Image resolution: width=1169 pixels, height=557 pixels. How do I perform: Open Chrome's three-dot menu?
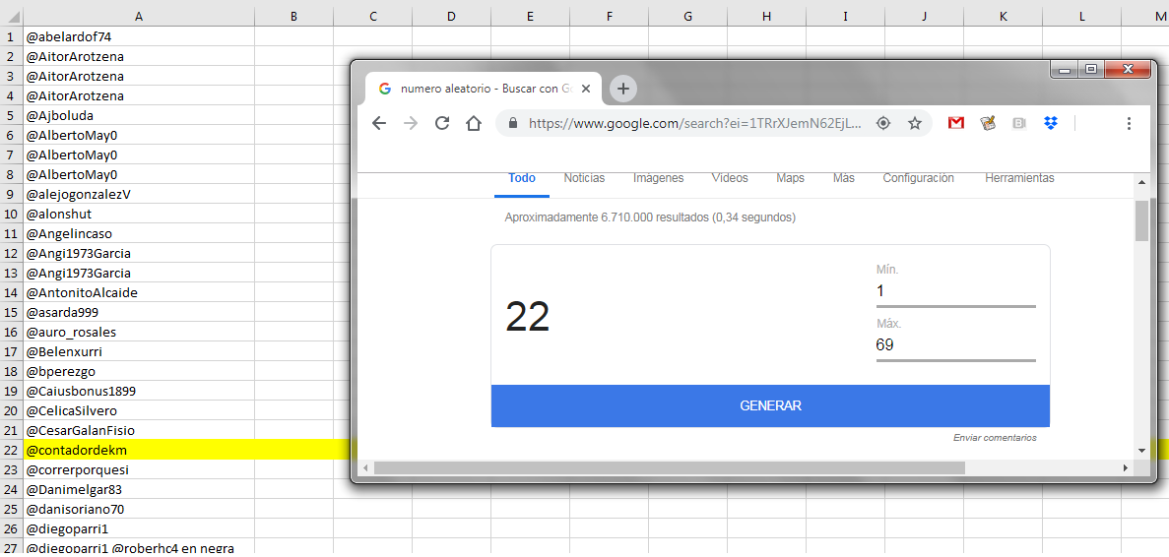(x=1129, y=124)
